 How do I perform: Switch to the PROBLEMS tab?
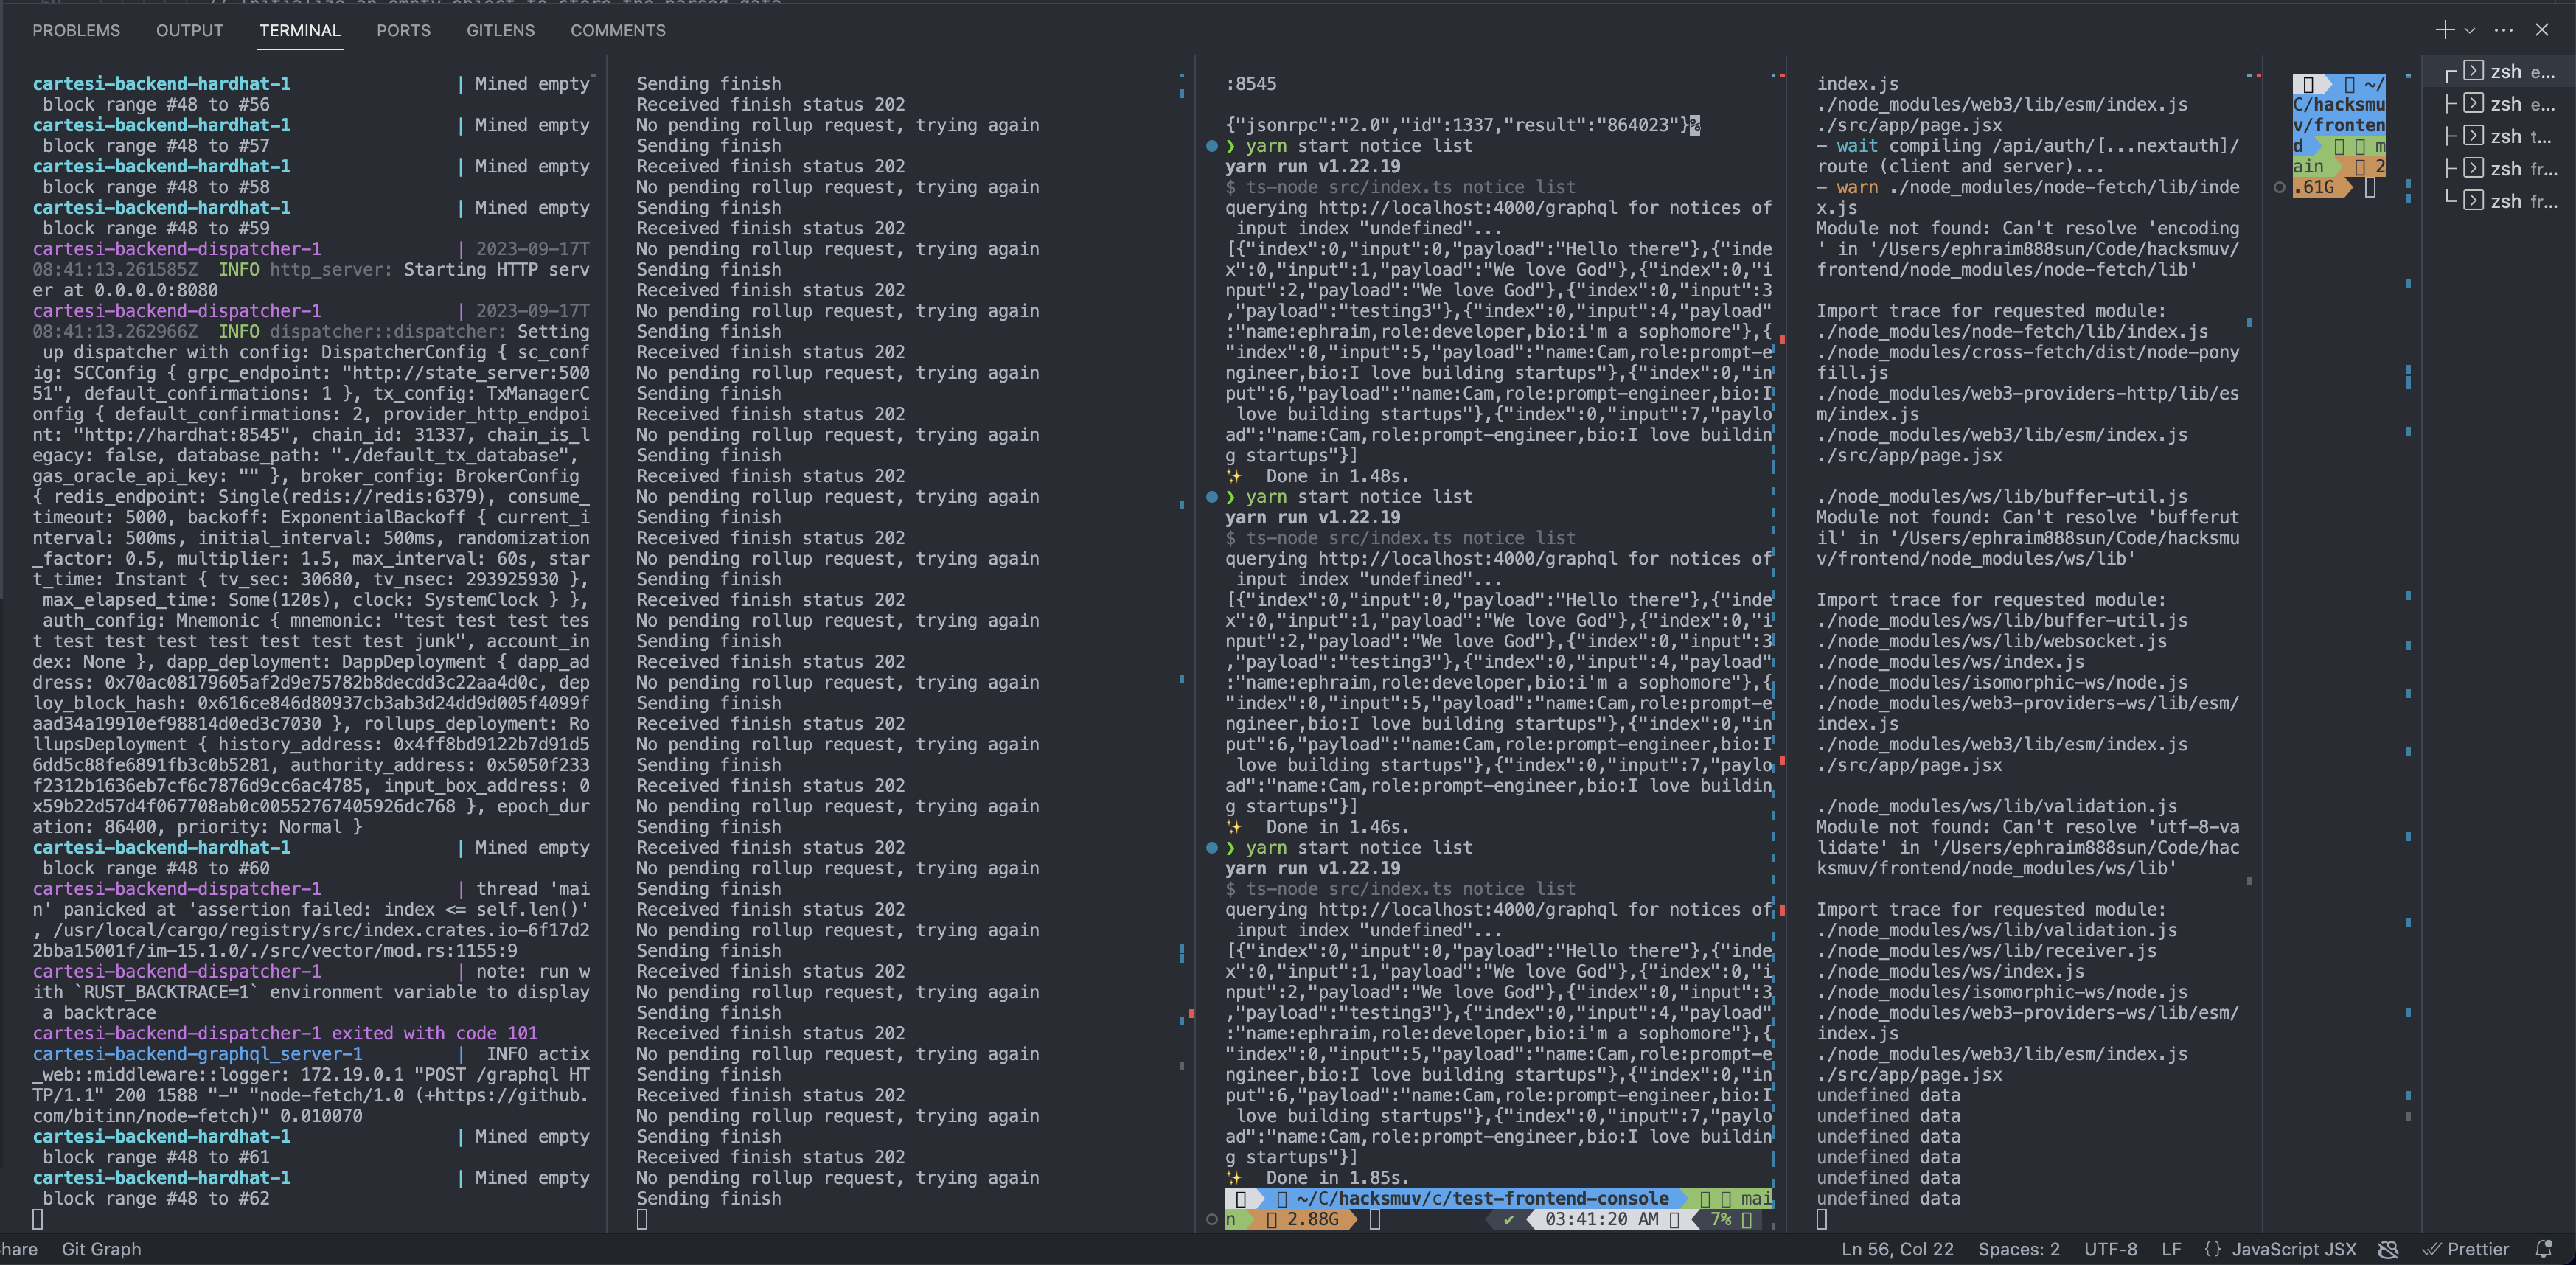(x=76, y=30)
